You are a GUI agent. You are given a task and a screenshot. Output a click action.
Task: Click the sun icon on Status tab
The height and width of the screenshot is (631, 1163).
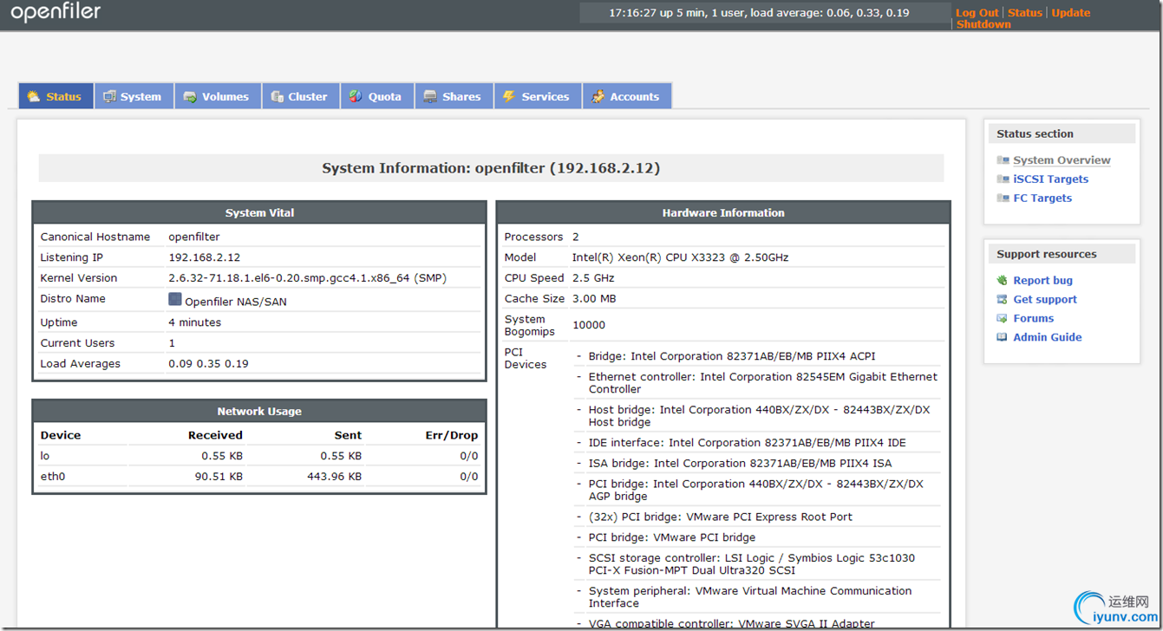click(x=33, y=96)
